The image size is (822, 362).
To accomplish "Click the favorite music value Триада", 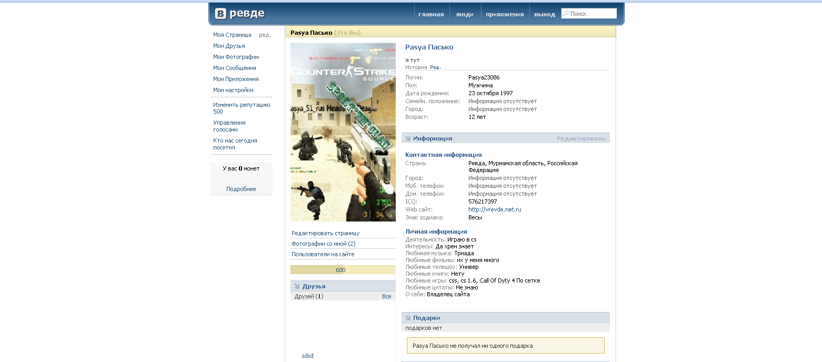I will (x=464, y=253).
